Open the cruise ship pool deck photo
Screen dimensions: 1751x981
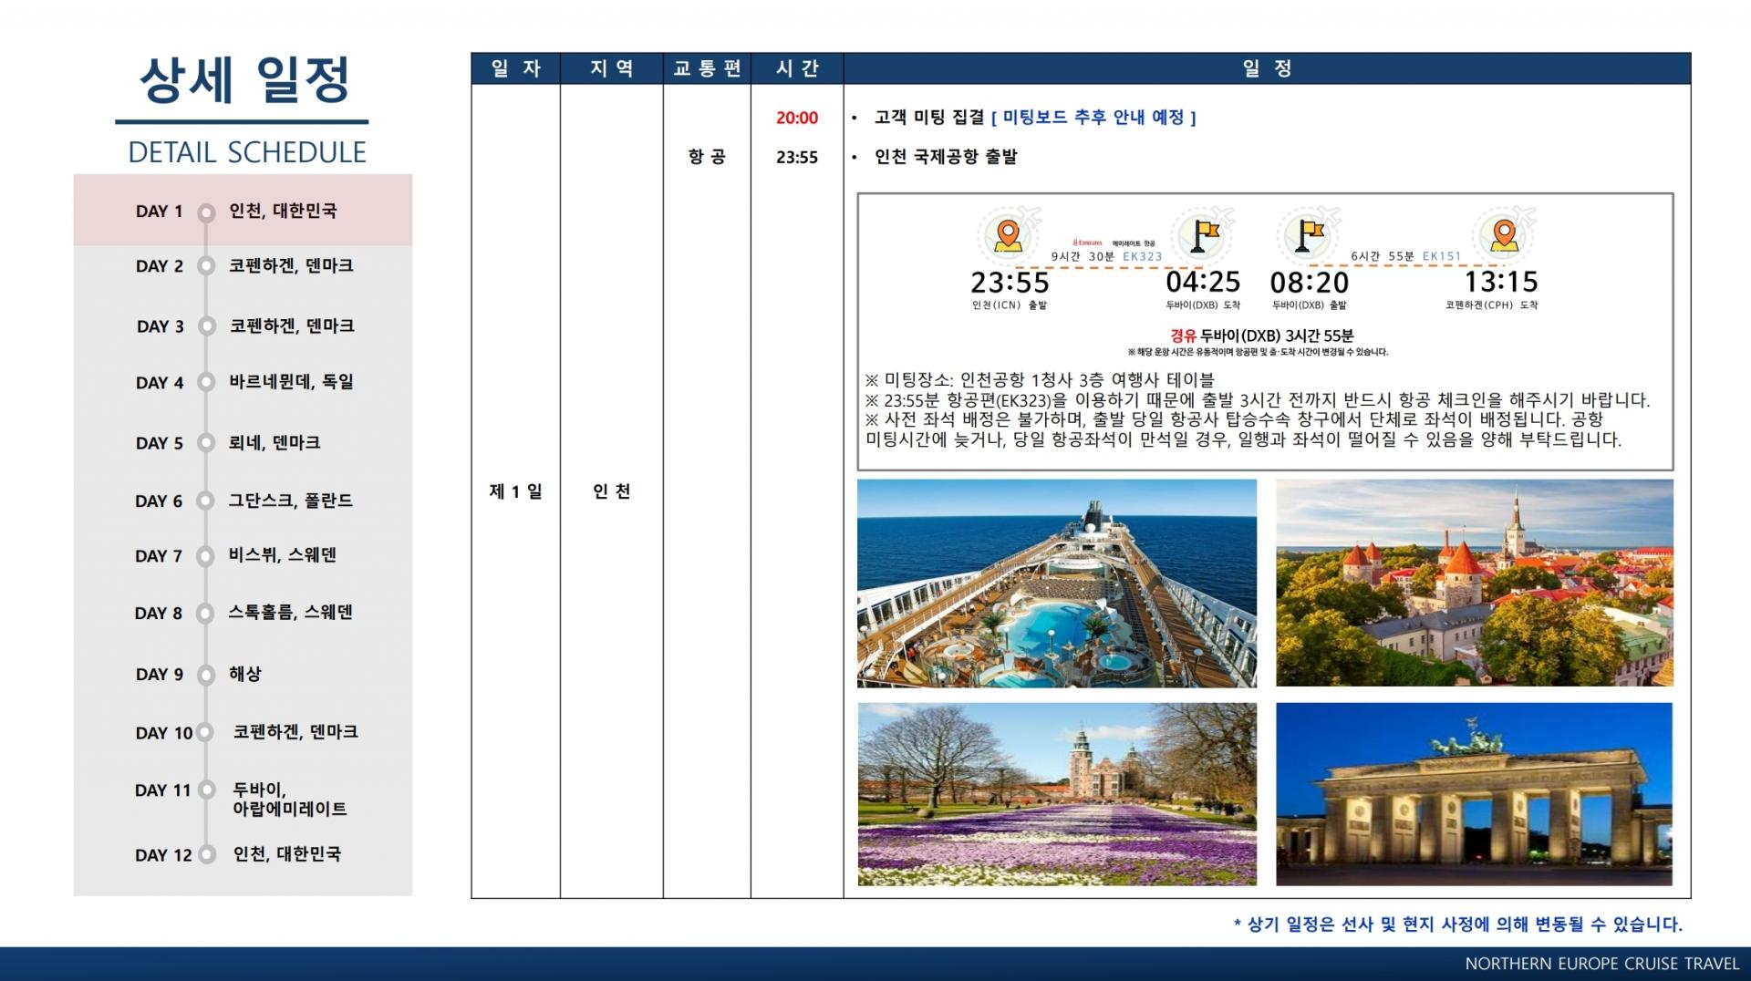click(1057, 583)
